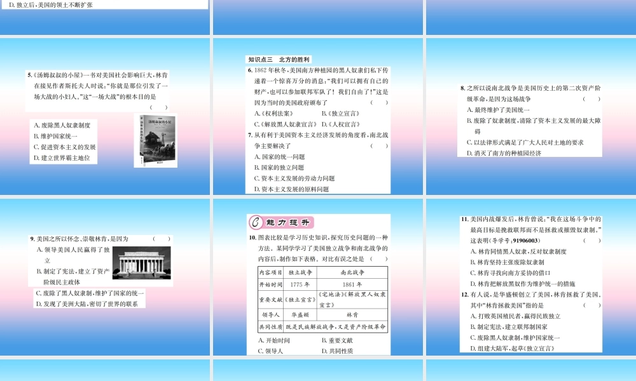Click the line D. 独立后,美国的领土不断扩张
636x381 pixels.
coord(51,5)
